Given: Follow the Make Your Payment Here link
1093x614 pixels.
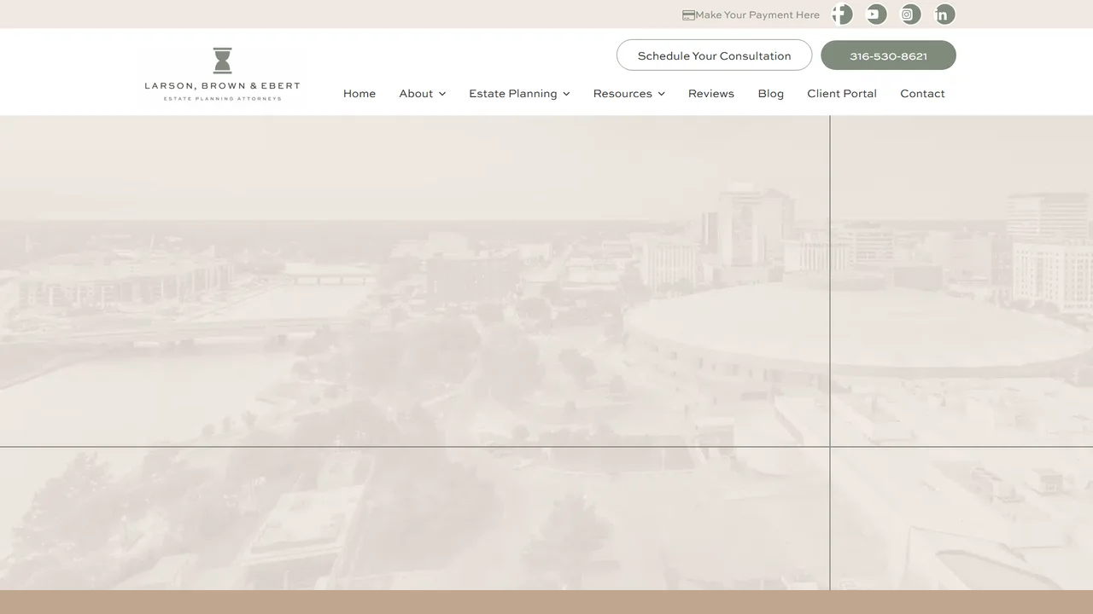Looking at the screenshot, I should click(757, 15).
